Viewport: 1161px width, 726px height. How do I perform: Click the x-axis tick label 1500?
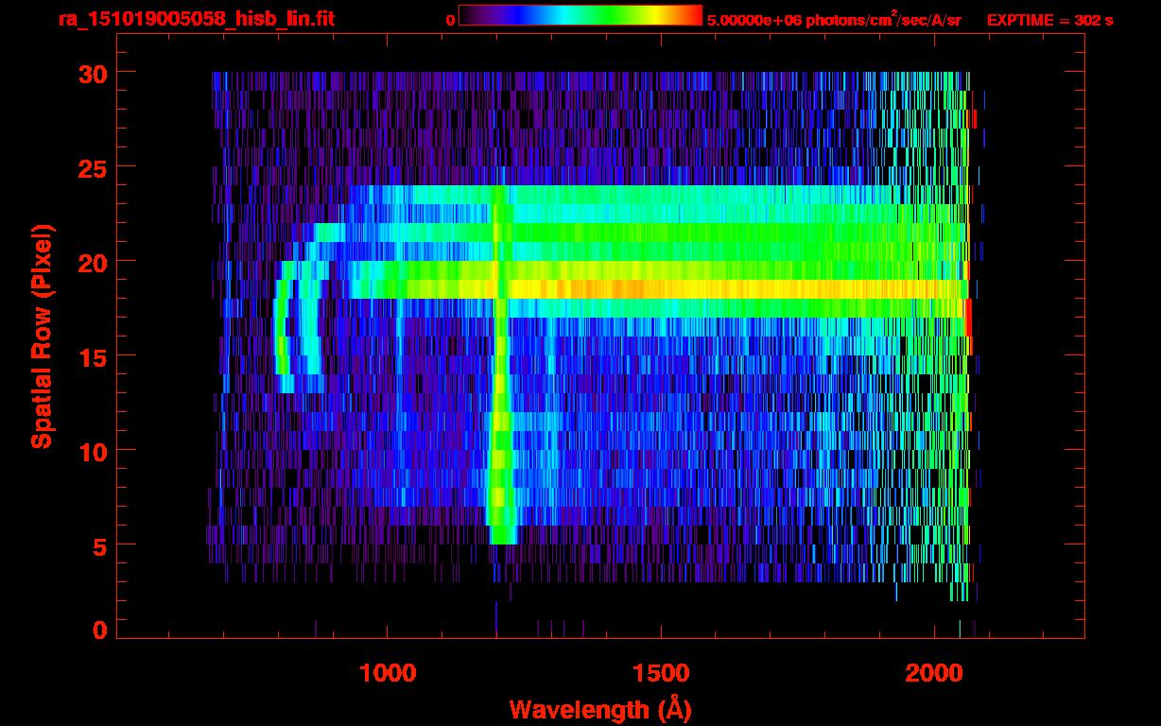[660, 672]
